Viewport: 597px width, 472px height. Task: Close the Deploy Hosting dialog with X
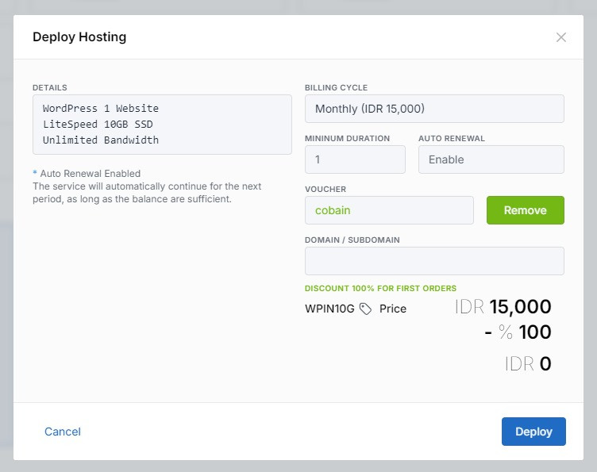561,37
